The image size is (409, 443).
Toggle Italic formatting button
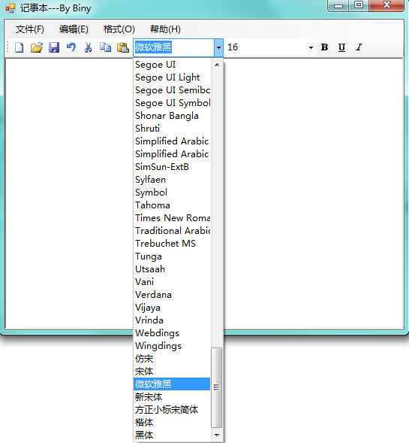tap(359, 47)
